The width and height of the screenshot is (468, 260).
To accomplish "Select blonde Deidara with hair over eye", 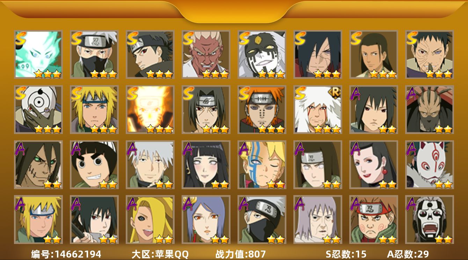I will coord(150,220).
